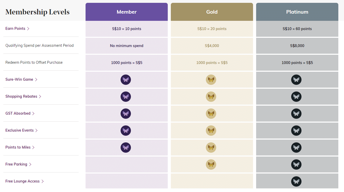Click the Gold butterfly icon for Points to Miles
This screenshot has width=344, height=192.
[211, 148]
